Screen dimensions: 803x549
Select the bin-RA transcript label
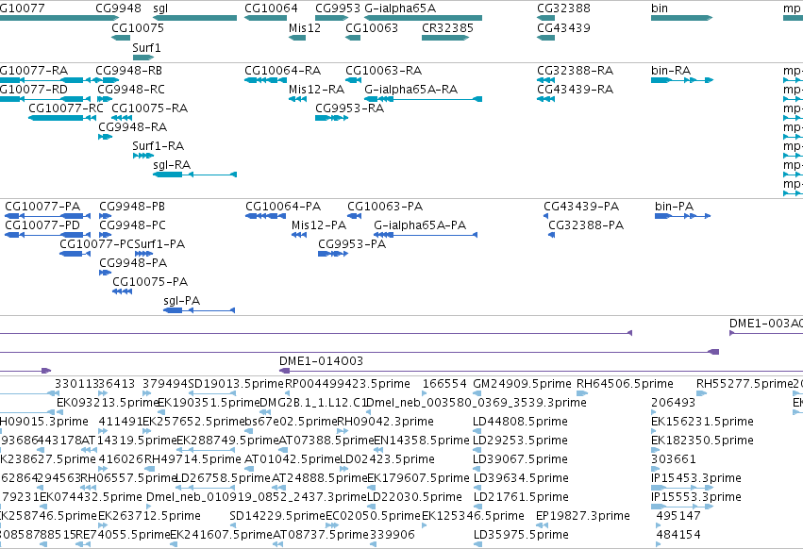671,70
